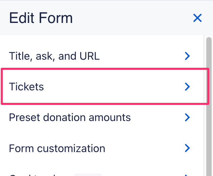Click the chevron beside Title, ask, and URL
Screen dimensions: 213x176
tap(188, 56)
